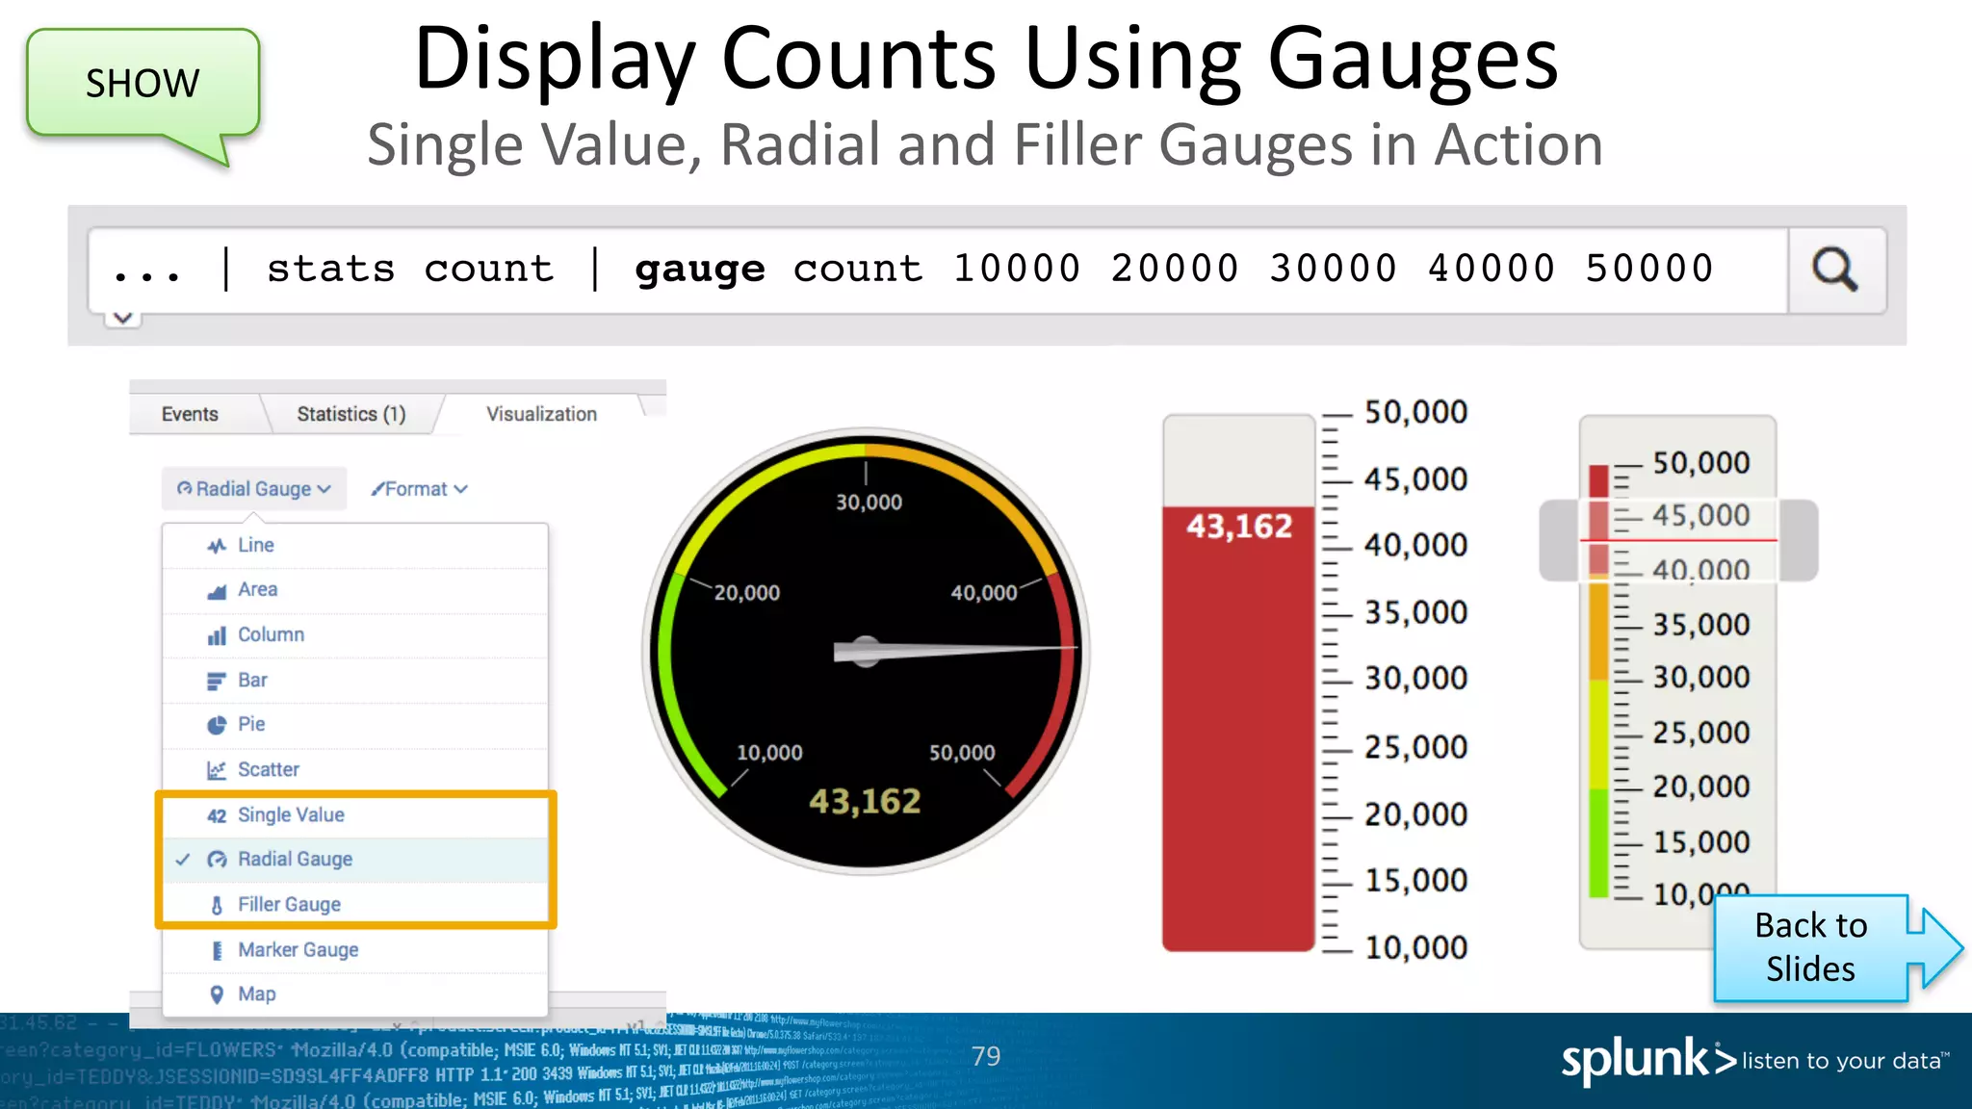Pick the Marker Gauge icon
The height and width of the screenshot is (1109, 1972).
pyautogui.click(x=217, y=950)
